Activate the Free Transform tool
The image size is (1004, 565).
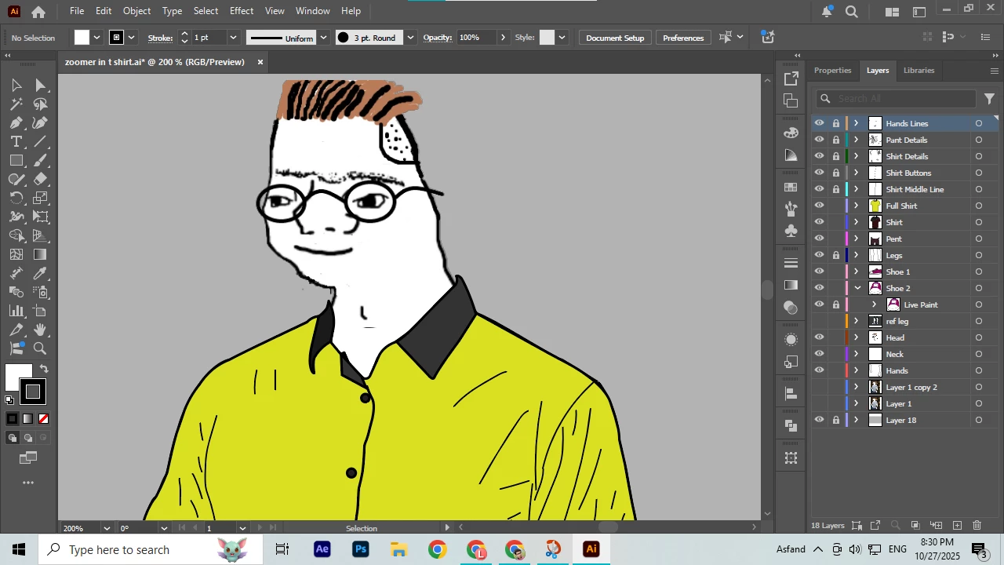click(x=41, y=217)
